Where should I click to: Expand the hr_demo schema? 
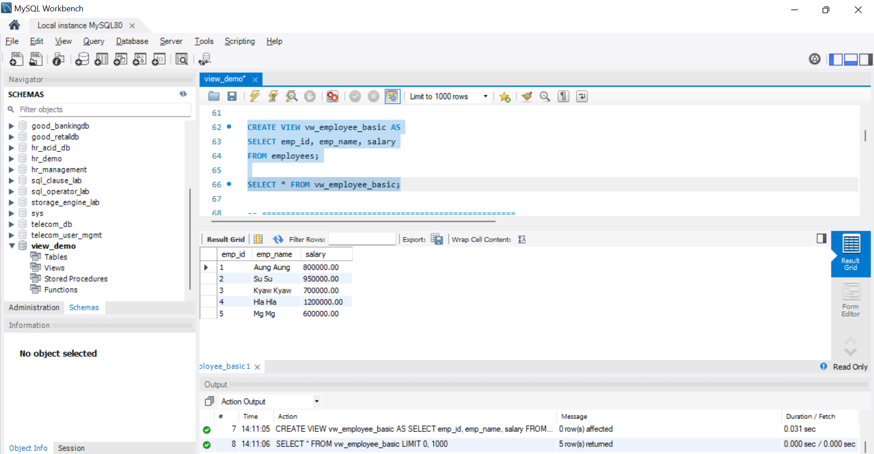pos(11,159)
